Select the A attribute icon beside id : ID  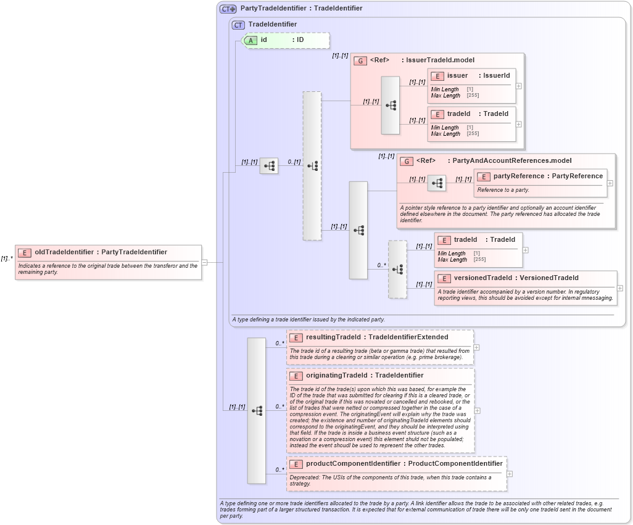[250, 39]
